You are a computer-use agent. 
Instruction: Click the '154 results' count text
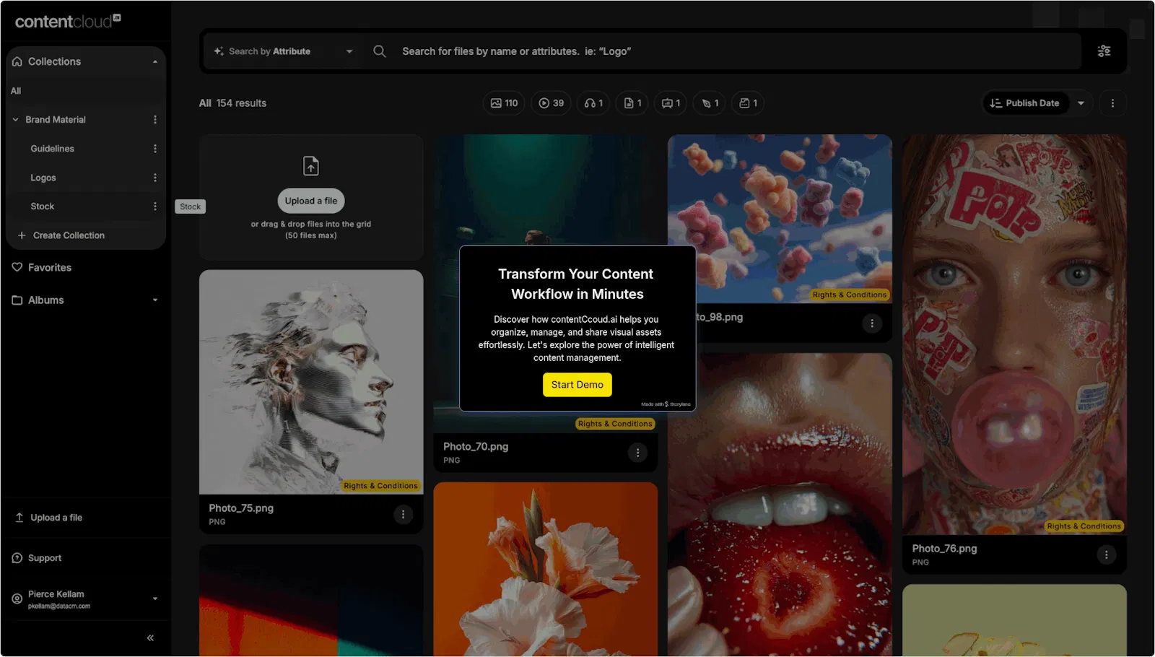(241, 103)
